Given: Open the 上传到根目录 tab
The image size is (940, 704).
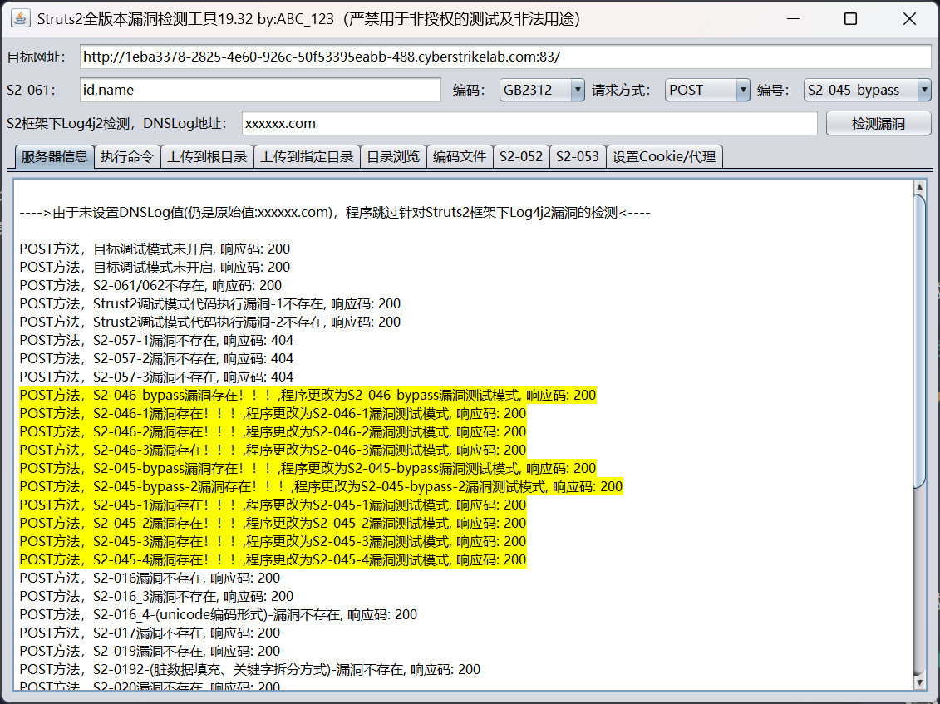Looking at the screenshot, I should pos(208,156).
